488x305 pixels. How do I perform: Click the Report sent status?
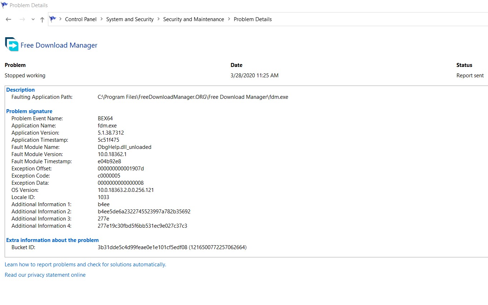coord(470,76)
